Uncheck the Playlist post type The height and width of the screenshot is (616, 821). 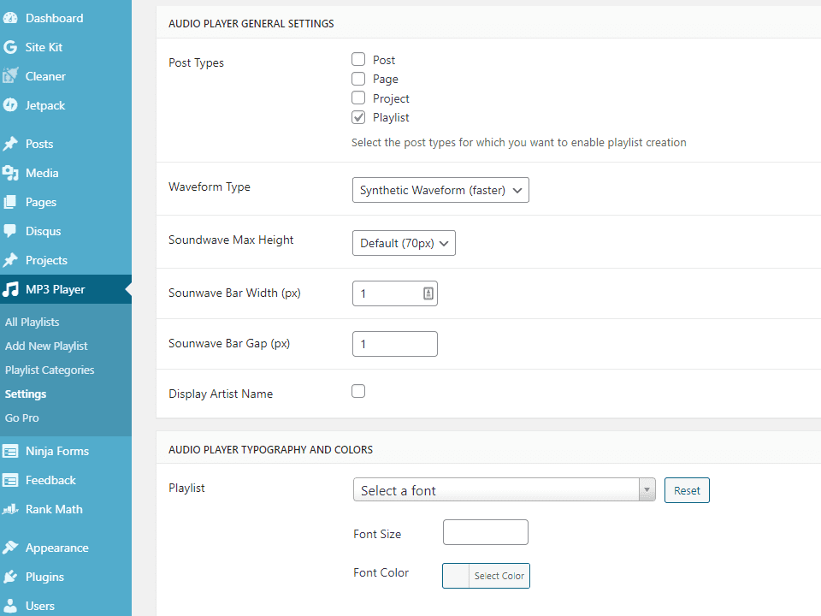358,116
